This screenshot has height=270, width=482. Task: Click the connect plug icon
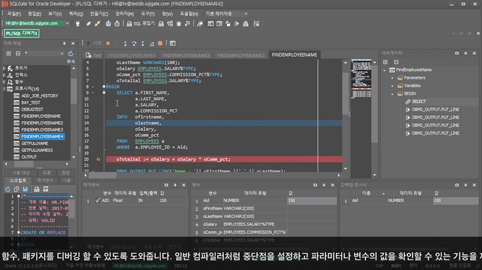click(89, 23)
